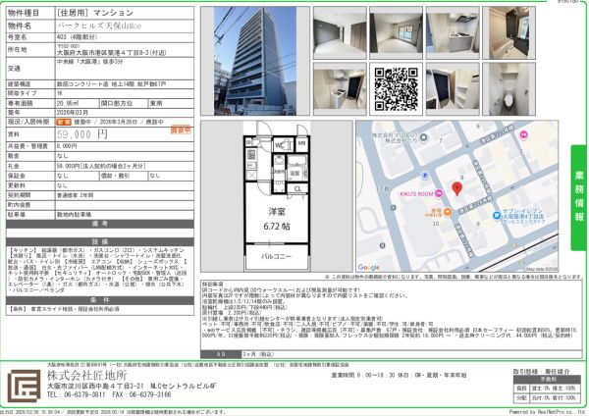Viewport: 589px width, 416px height.
Task: Click the 普通借家 2年間 contract term
Action: (76, 195)
